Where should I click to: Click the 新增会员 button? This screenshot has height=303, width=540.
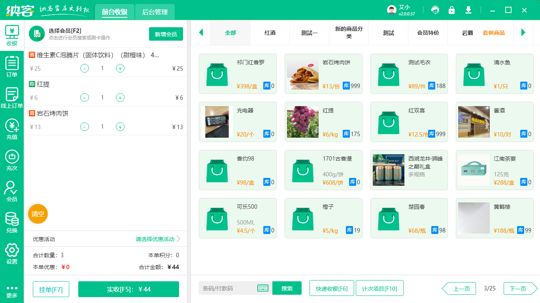[x=166, y=34]
